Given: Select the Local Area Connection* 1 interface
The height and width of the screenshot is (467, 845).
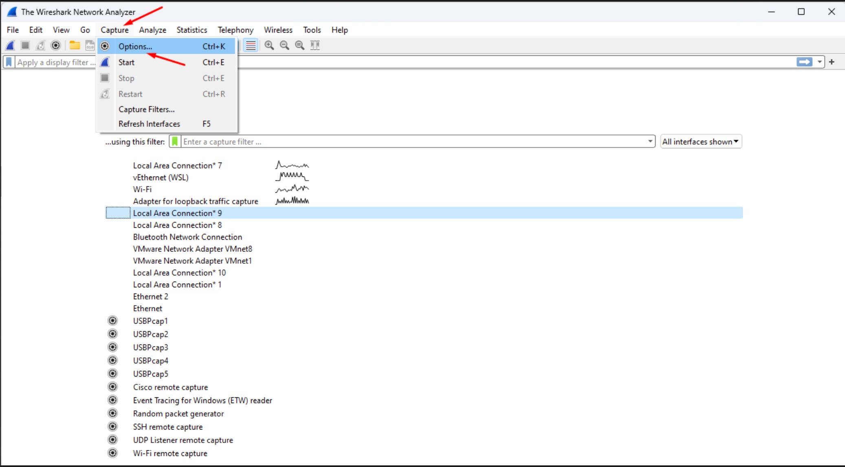Looking at the screenshot, I should point(177,284).
